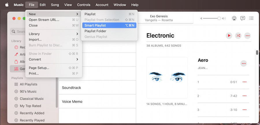The image size is (260, 125).
Task: Click the song progress bar under Exo Genesis
Action: (x=166, y=23)
